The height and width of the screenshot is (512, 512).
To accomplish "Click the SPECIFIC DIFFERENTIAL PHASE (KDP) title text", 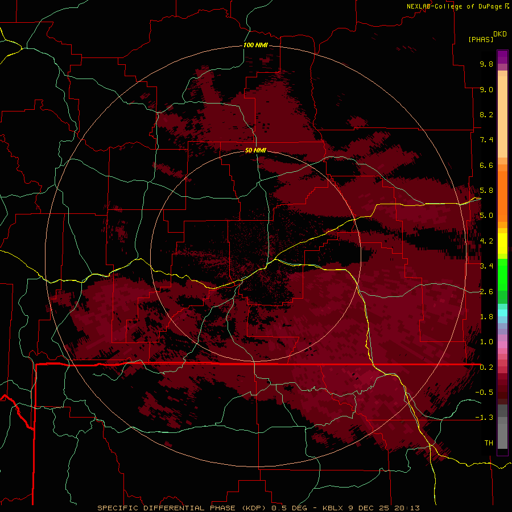I will pyautogui.click(x=180, y=508).
